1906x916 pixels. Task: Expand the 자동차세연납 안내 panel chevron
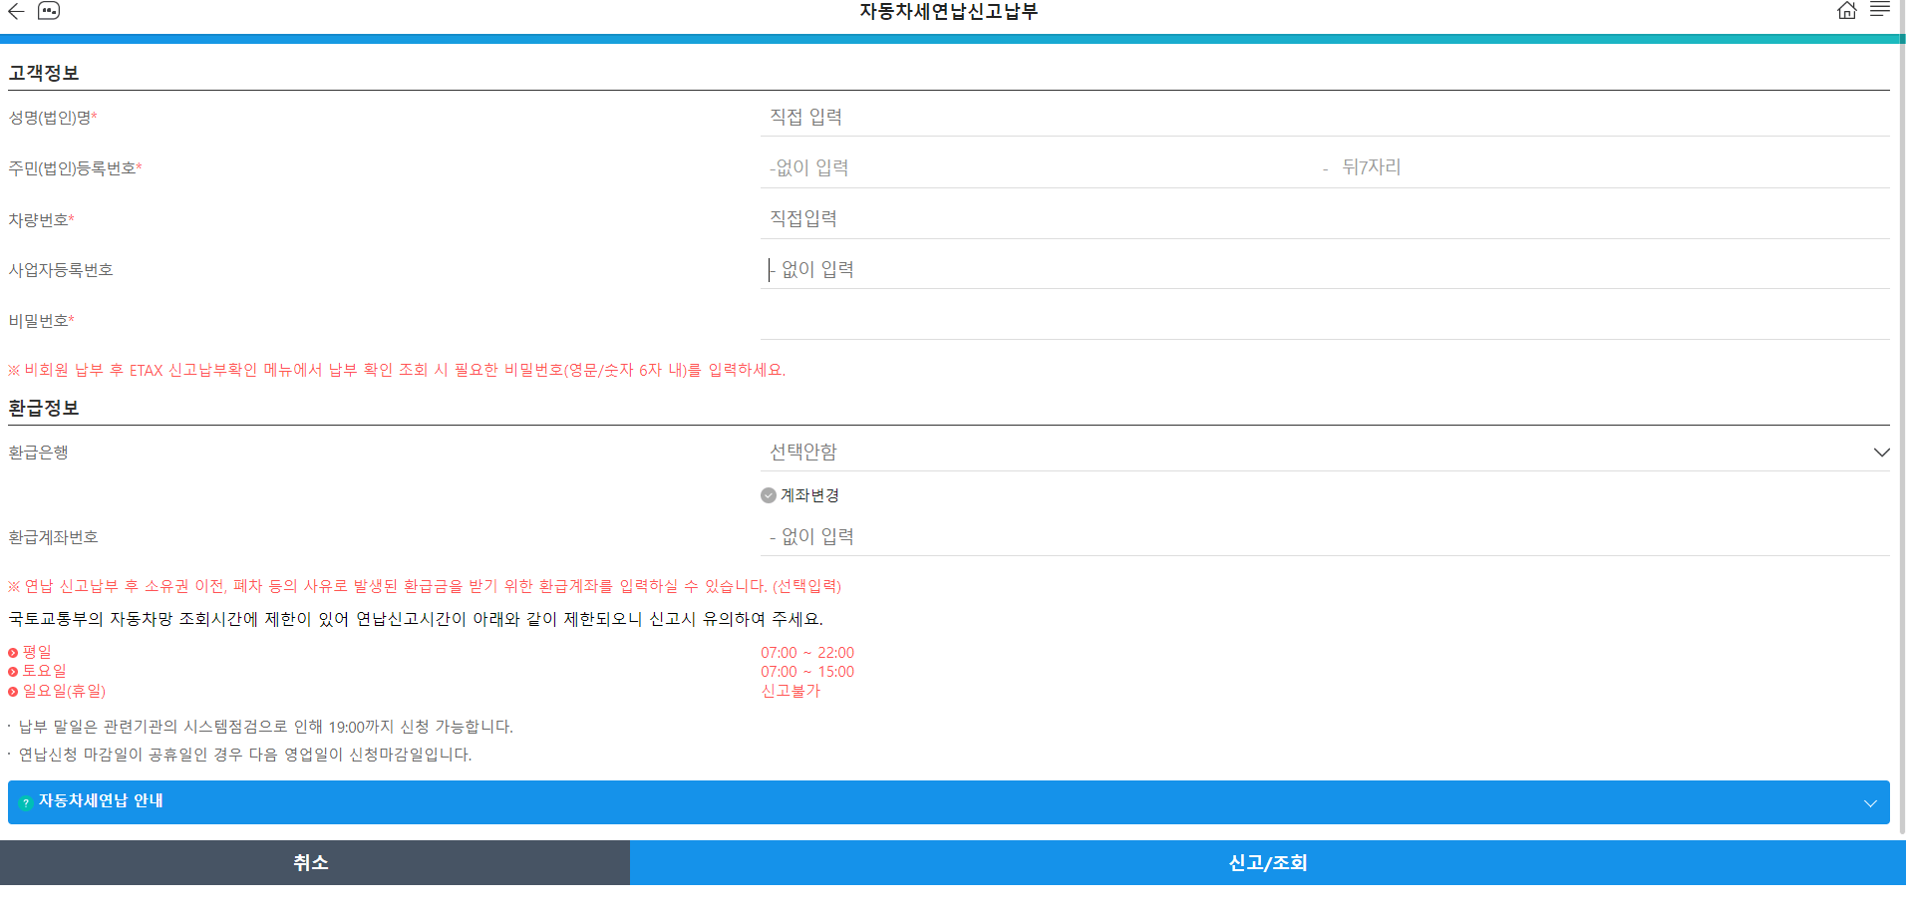pyautogui.click(x=1870, y=803)
